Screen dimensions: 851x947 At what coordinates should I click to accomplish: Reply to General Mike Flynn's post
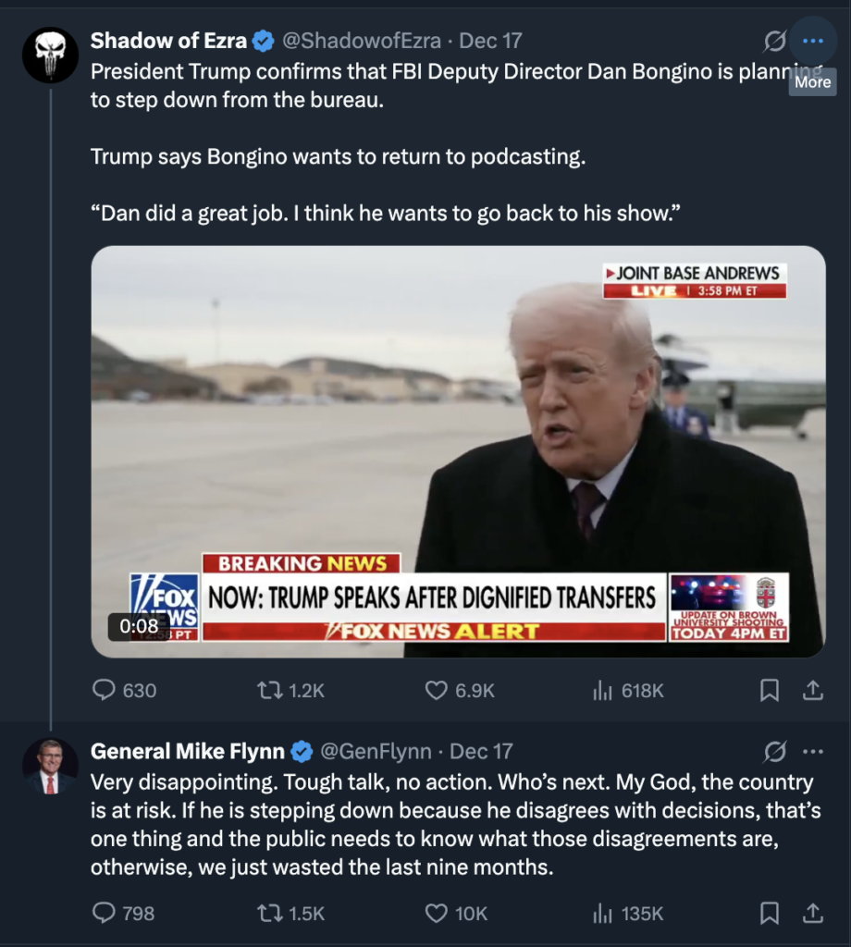(x=105, y=914)
